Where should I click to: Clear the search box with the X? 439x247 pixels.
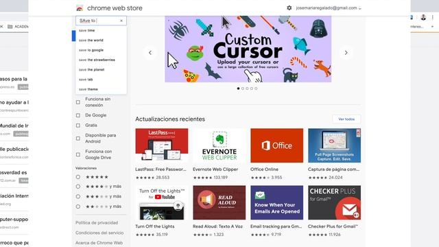pyautogui.click(x=121, y=21)
